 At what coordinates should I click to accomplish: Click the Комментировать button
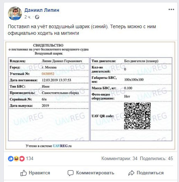[91, 173]
